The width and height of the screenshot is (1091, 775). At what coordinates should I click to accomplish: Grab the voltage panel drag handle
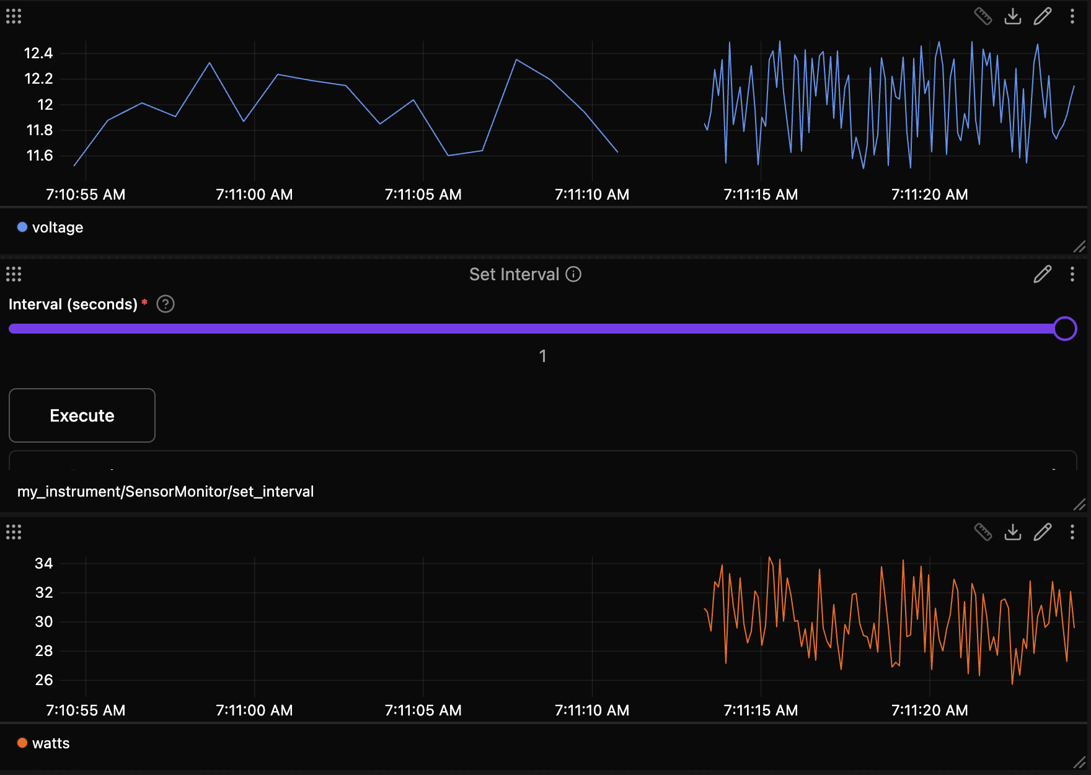pos(14,16)
